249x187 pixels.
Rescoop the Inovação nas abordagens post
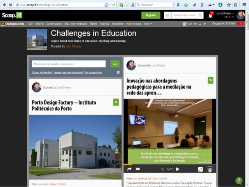point(211,80)
